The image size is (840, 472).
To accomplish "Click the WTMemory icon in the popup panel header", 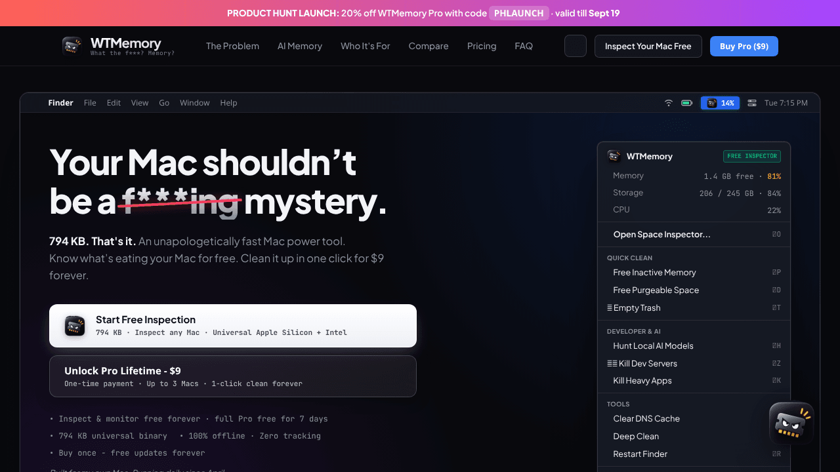I will point(614,156).
